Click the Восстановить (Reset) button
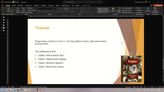Screen dimensions: 164x92 pyautogui.click(x=32, y=10)
